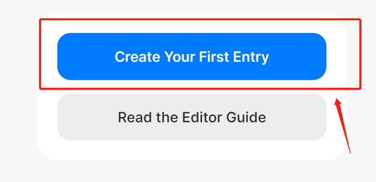This screenshot has width=376, height=182.
Task: Tap the 'First Entry' text on blue button
Action: pyautogui.click(x=234, y=57)
